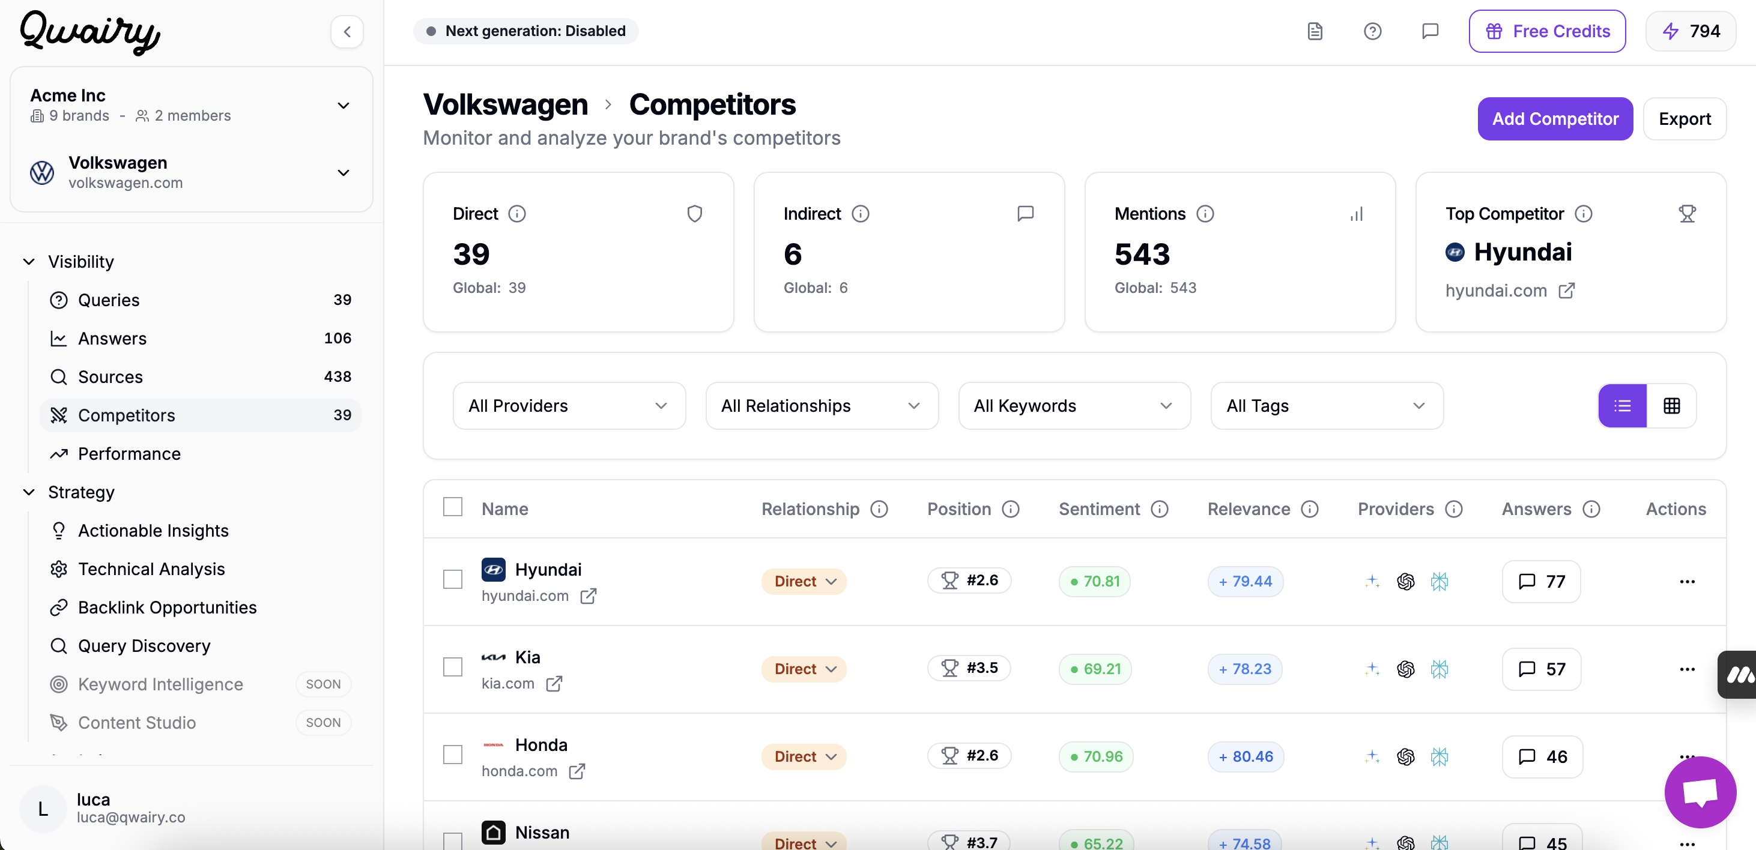Switch to grid view
Viewport: 1756px width, 850px height.
pos(1671,406)
